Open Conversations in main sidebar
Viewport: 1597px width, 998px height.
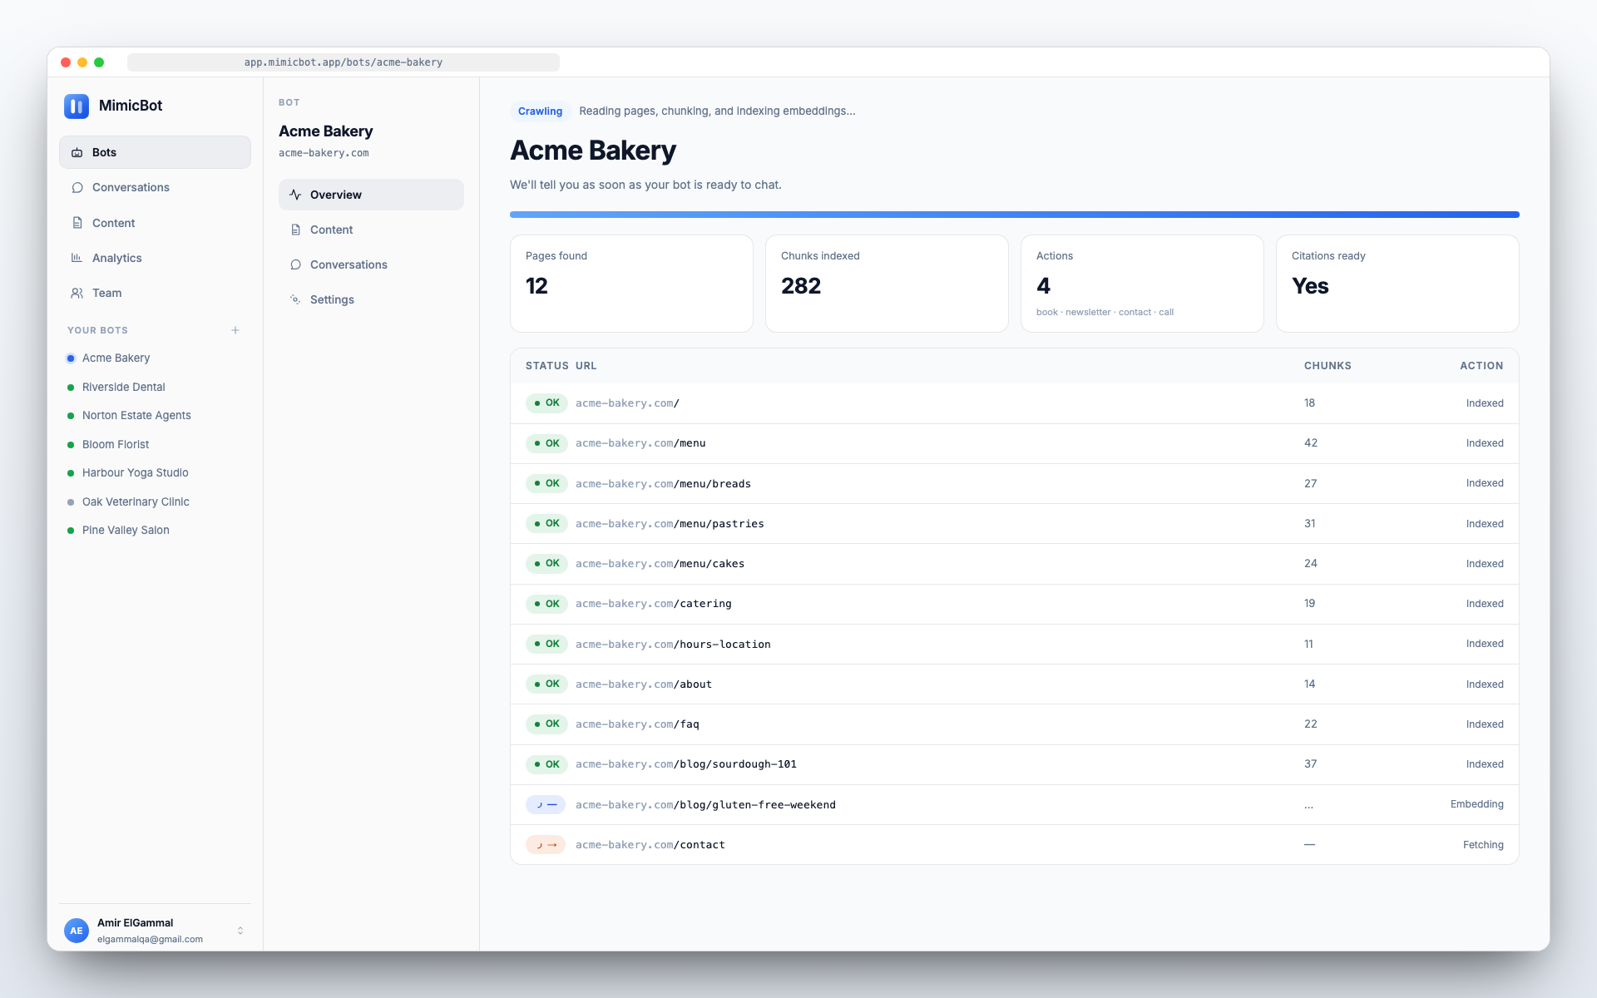click(131, 188)
